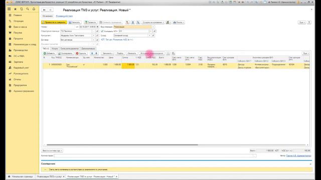
Task: Click the help question mark button
Action: click(309, 22)
